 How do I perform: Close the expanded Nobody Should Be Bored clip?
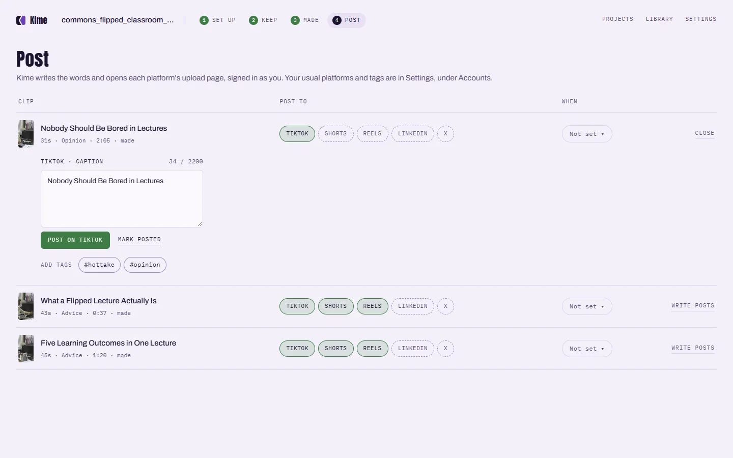(x=704, y=133)
